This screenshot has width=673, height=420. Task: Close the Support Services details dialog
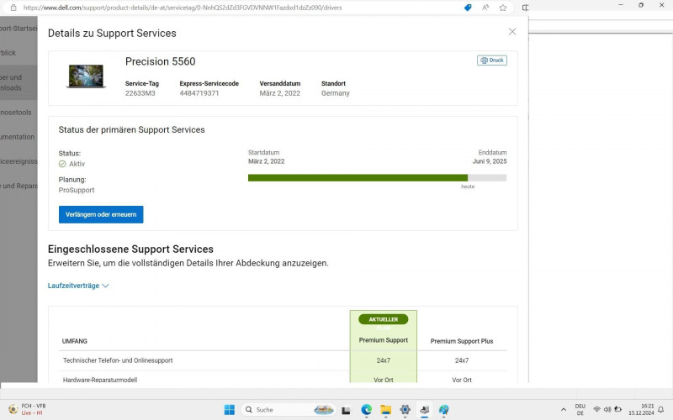point(512,32)
